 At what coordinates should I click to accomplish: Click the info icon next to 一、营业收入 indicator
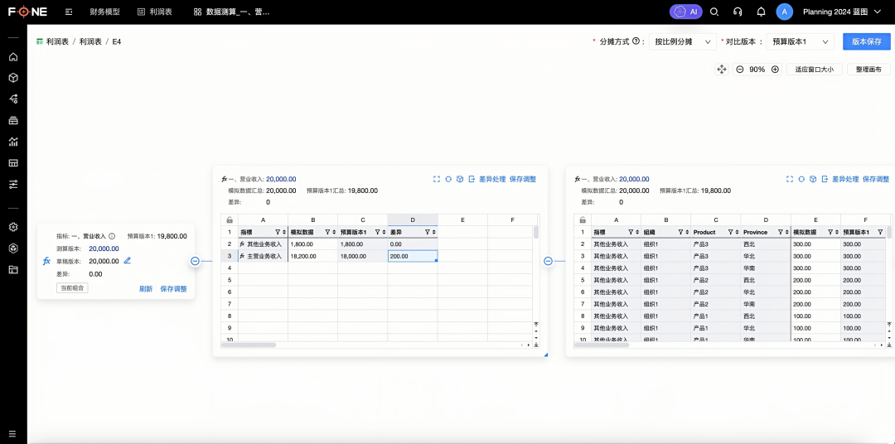[x=112, y=236]
